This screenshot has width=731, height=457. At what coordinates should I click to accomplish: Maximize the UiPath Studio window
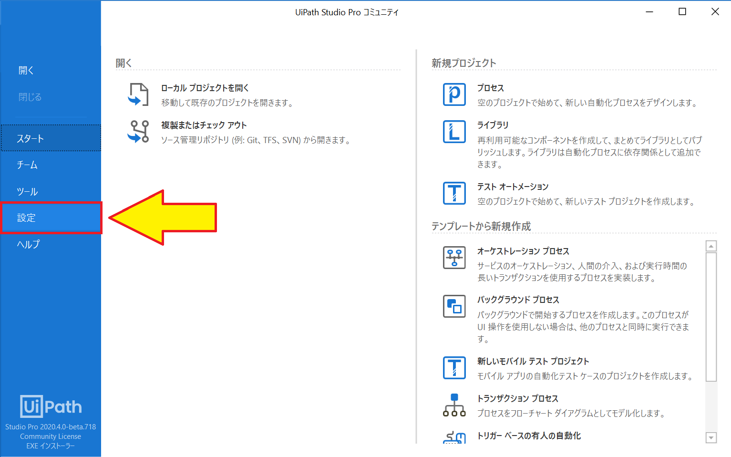[682, 12]
